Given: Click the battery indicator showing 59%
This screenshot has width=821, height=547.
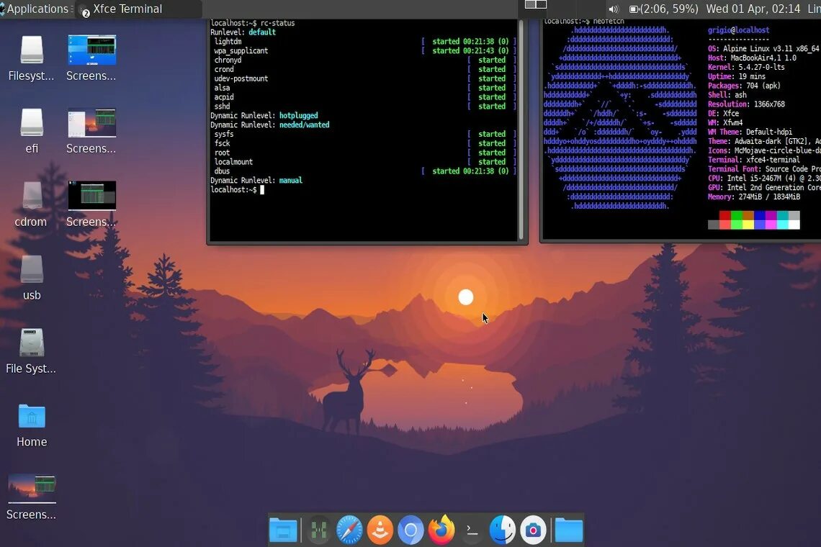Looking at the screenshot, I should pos(664,9).
